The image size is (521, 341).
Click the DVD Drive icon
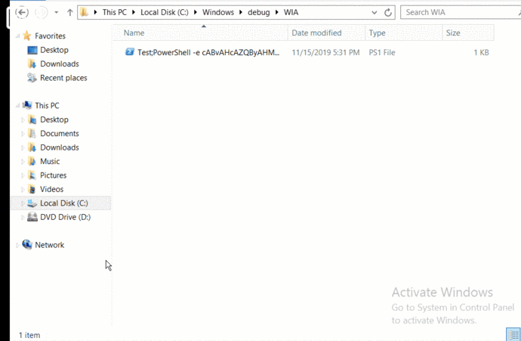click(32, 217)
